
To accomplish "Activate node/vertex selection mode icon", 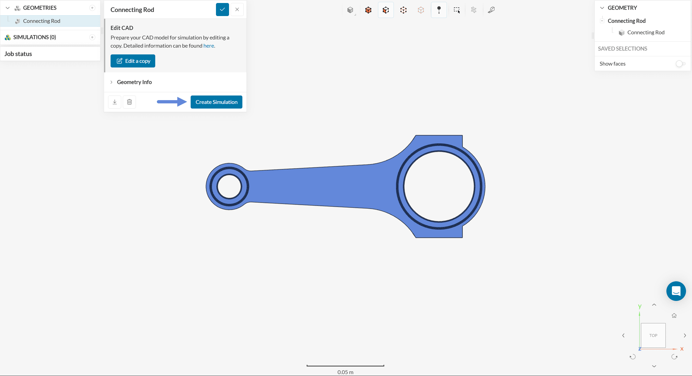I will coord(421,10).
